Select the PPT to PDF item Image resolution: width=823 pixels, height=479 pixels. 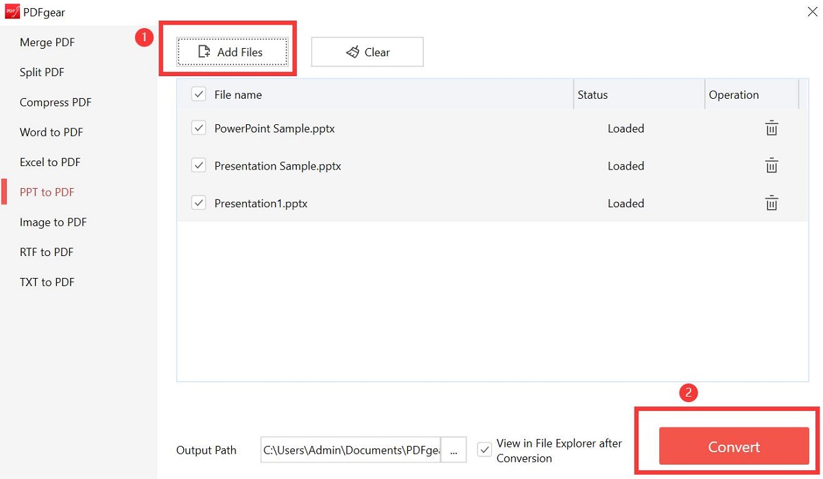click(x=47, y=192)
